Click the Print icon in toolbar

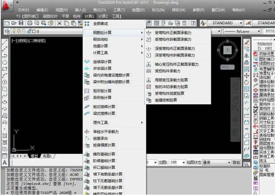click(30, 23)
